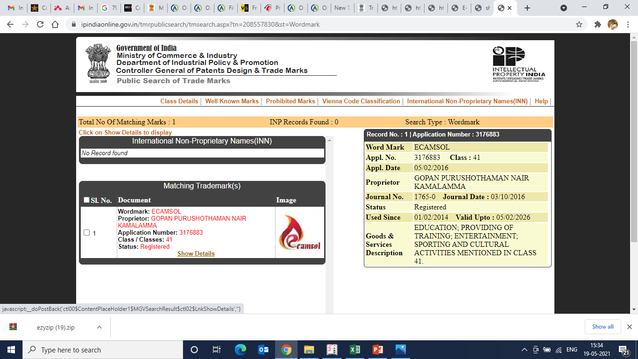Switch input language via ENG indicator

pos(572,350)
